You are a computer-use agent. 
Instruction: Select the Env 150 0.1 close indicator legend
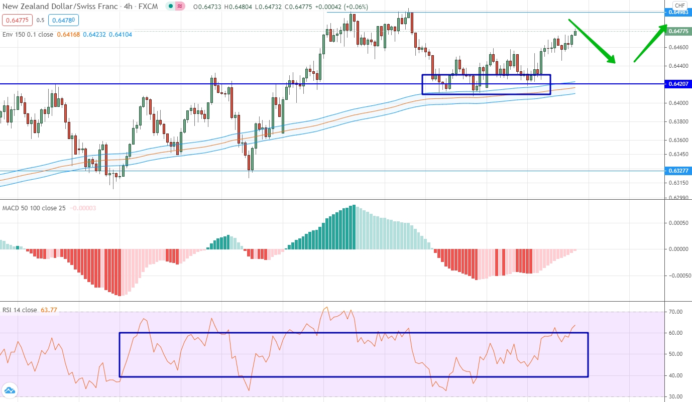click(x=28, y=35)
